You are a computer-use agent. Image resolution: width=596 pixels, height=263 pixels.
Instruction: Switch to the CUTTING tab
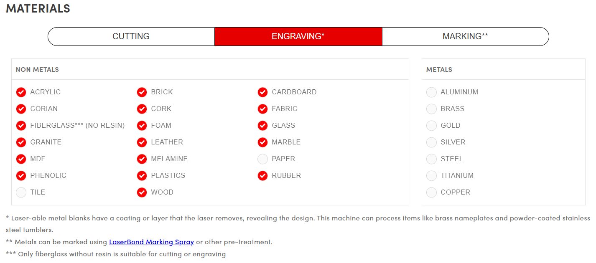pos(131,37)
